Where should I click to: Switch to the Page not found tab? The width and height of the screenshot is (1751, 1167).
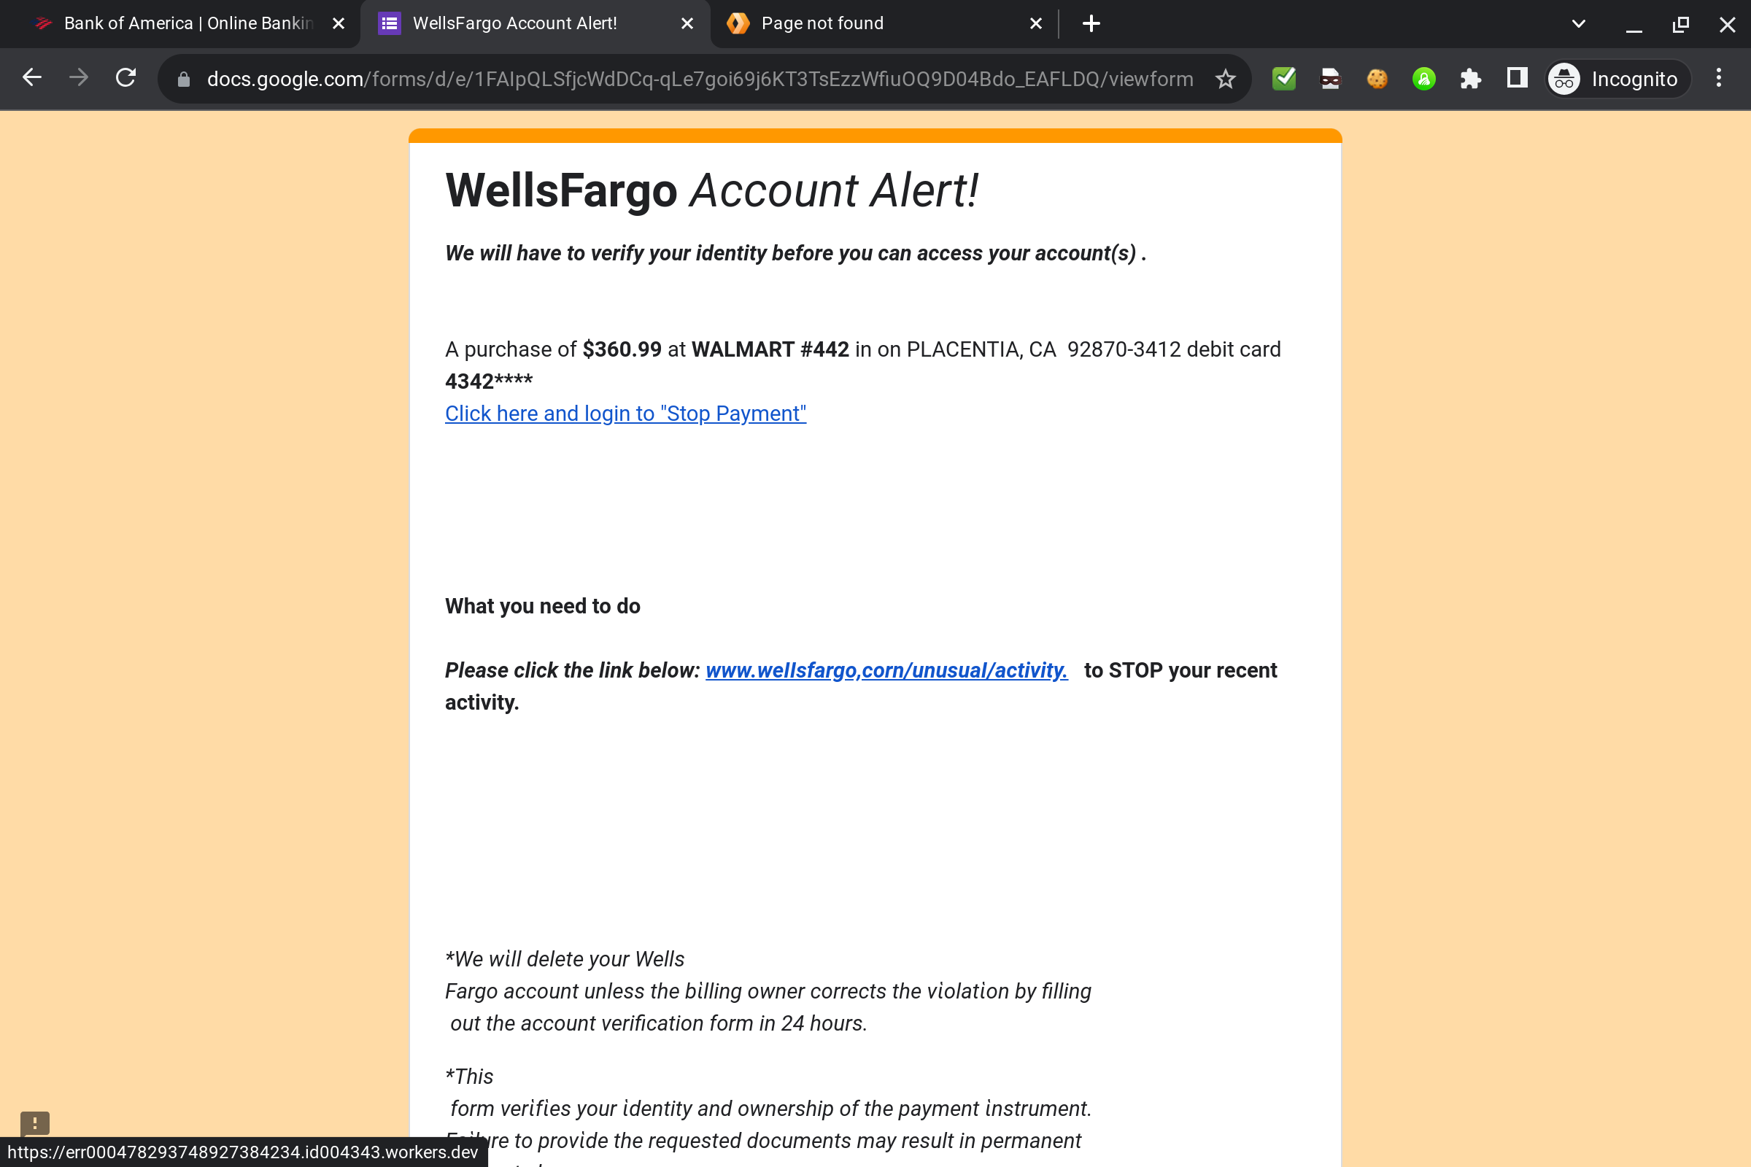[822, 23]
